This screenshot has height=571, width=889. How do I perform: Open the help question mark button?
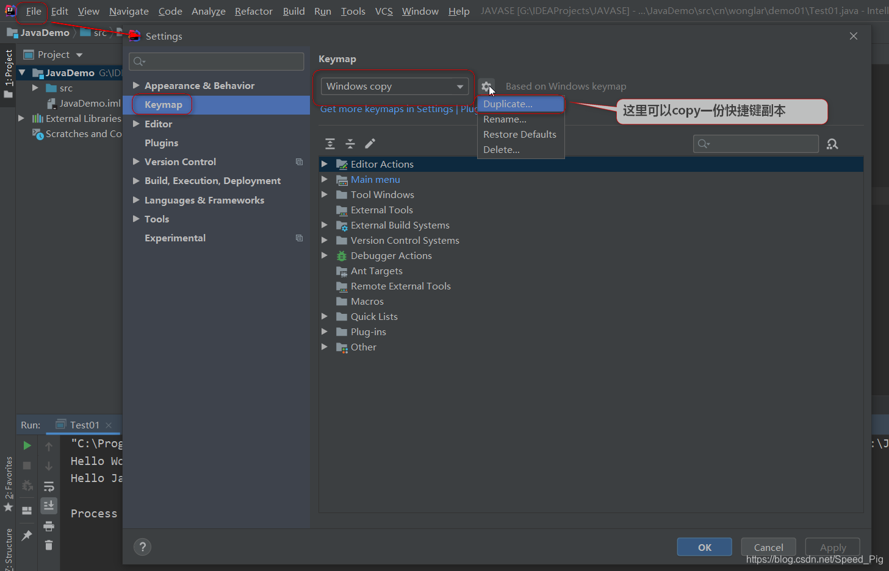coord(142,547)
